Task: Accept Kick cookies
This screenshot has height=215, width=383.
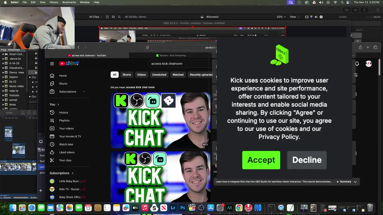Action: (x=261, y=160)
